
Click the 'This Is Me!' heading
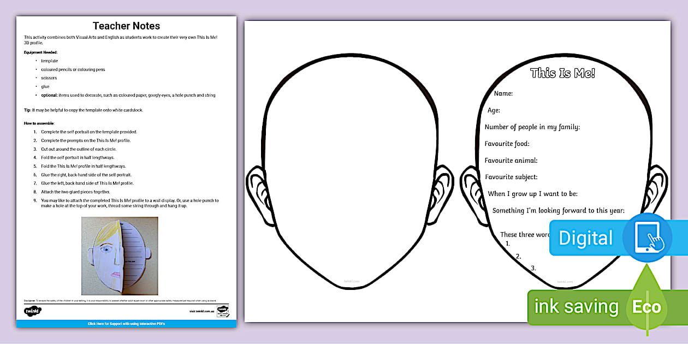tap(562, 73)
